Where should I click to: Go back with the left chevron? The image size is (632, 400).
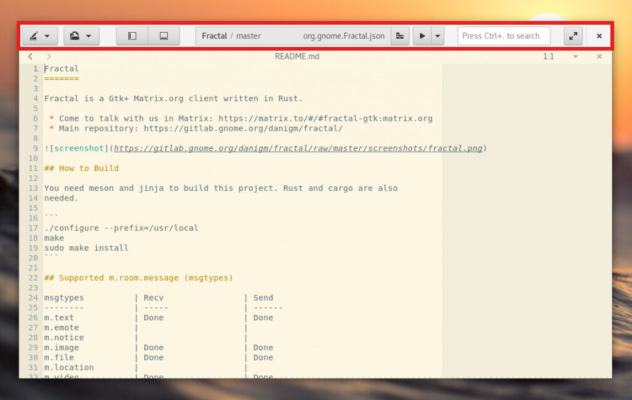[x=31, y=56]
